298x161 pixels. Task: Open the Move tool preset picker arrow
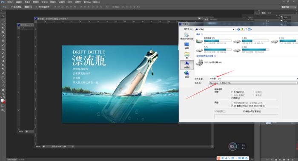click(x=8, y=7)
